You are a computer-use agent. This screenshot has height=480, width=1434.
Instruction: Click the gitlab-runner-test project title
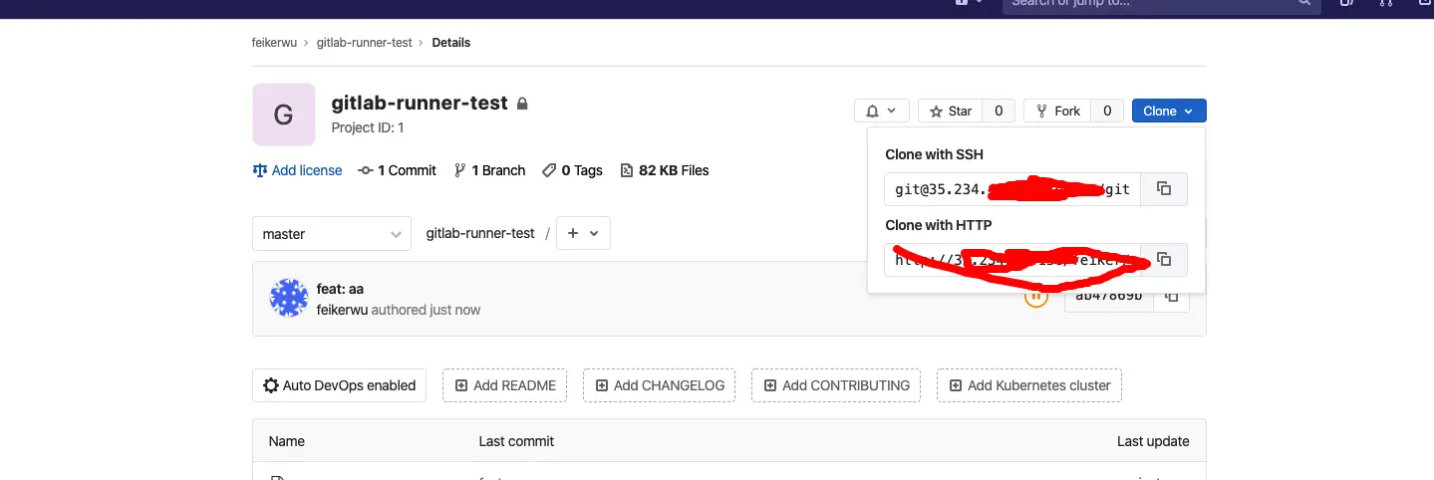point(420,103)
